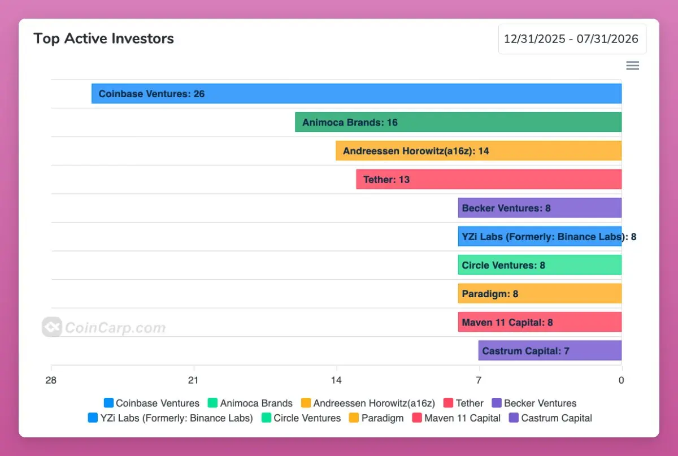This screenshot has height=456, width=678.
Task: Hide Circle Ventures via legend label
Action: coord(307,418)
